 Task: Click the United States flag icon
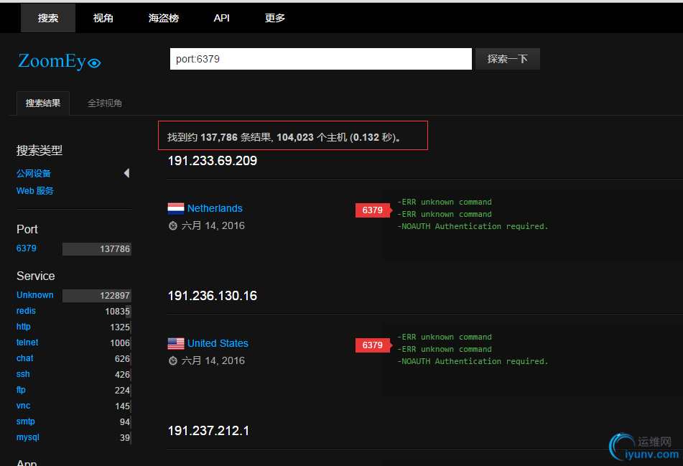(x=175, y=344)
